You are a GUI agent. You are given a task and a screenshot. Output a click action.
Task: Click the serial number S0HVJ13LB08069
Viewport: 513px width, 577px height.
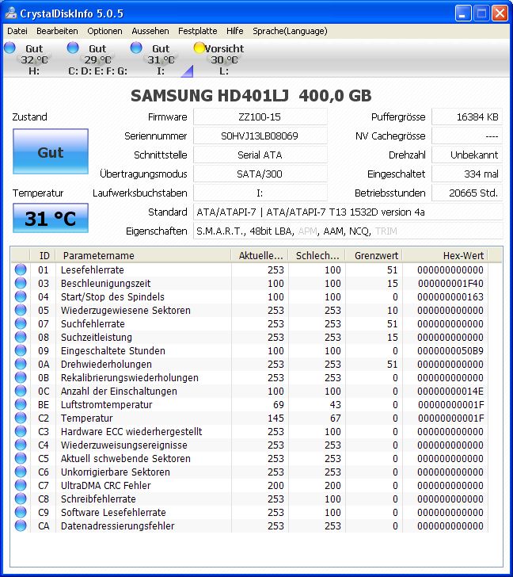click(260, 136)
